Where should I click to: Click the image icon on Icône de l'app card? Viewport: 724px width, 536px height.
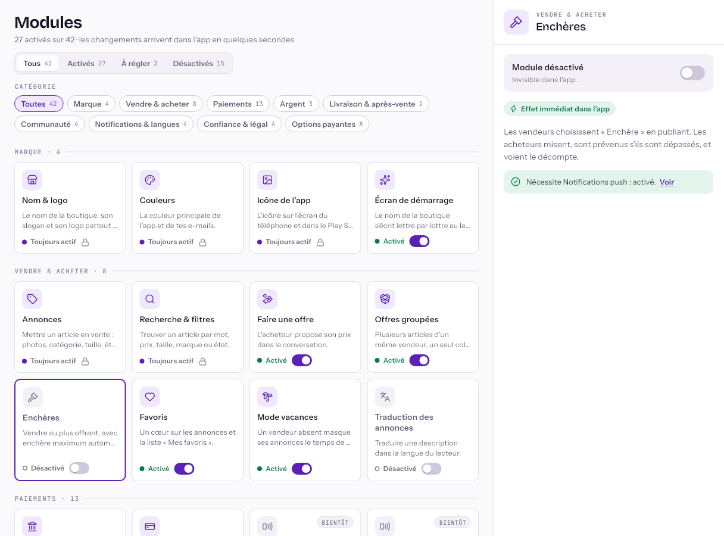coord(267,180)
